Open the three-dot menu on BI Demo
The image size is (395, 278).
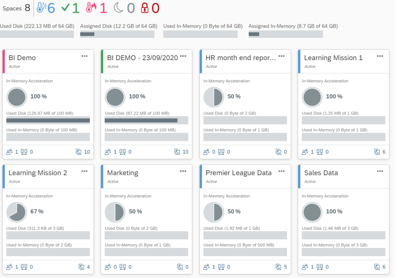(x=84, y=56)
